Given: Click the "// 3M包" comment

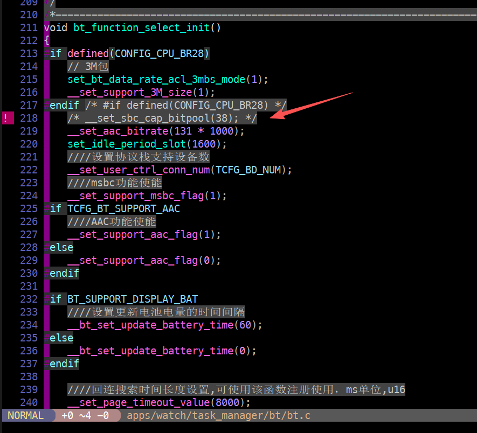Looking at the screenshot, I should 88,66.
